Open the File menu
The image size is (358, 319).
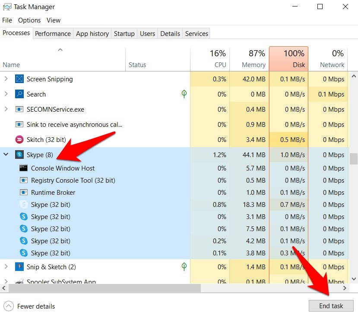point(7,20)
